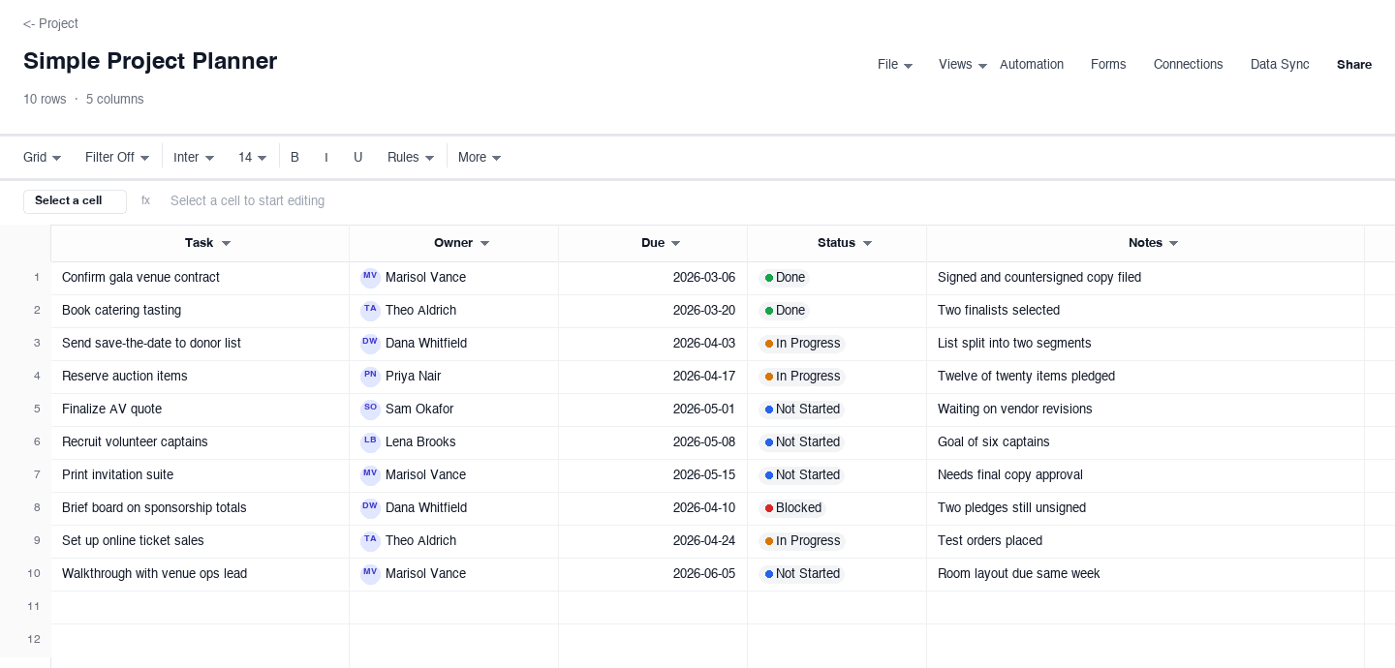Select cell 'Walkthrough with venue ops lead'
The image size is (1395, 668).
tap(200, 574)
